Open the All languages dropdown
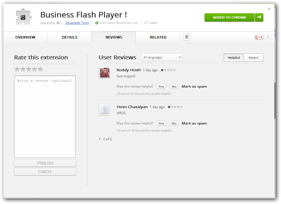 pyautogui.click(x=162, y=57)
